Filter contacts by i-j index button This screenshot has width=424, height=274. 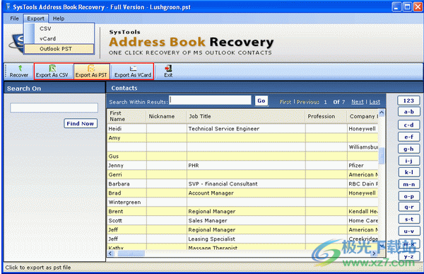(409, 161)
